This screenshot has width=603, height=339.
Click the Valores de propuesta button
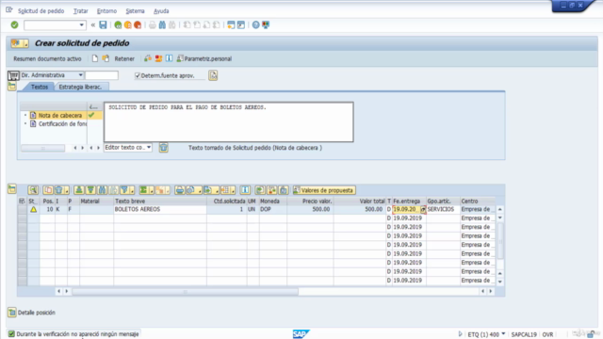click(324, 190)
